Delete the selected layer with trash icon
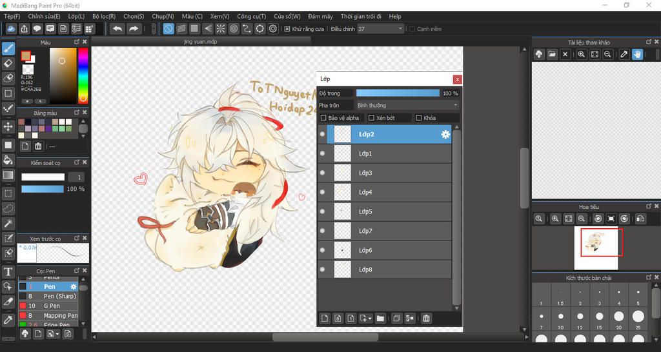 pos(426,318)
